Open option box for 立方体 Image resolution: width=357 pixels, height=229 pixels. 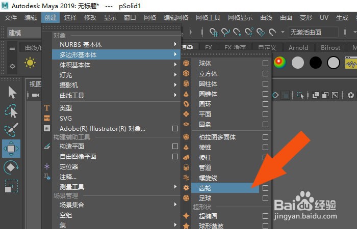[265, 74]
